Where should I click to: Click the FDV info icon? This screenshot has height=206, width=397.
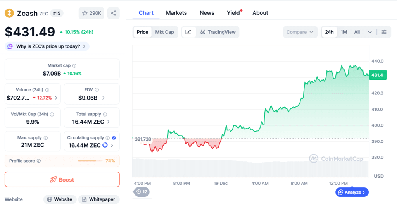(x=97, y=90)
